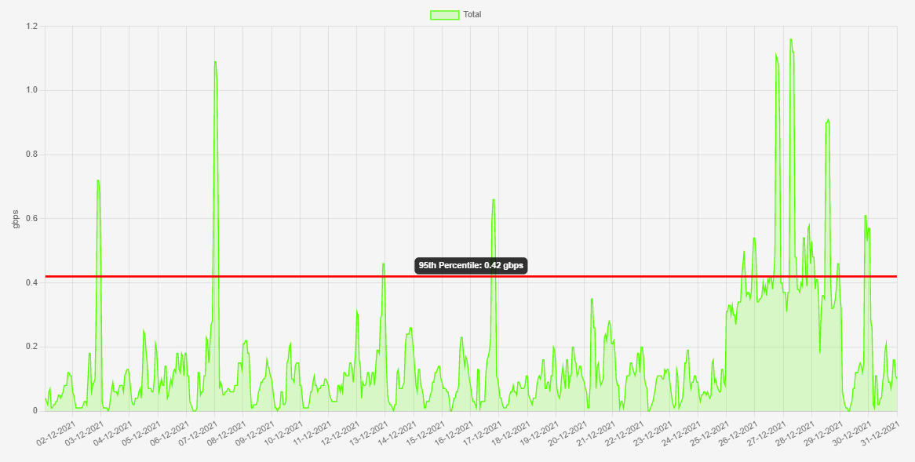This screenshot has width=915, height=462.
Task: Click the 0 y-axis tick label
Action: [35, 411]
